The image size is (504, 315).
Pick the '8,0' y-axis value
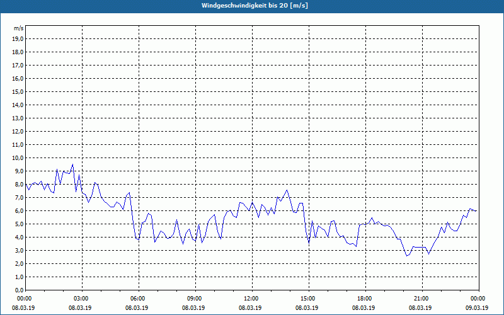(x=19, y=184)
